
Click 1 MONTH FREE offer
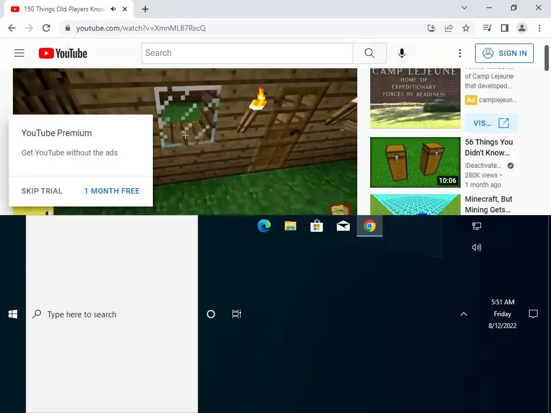tap(112, 191)
